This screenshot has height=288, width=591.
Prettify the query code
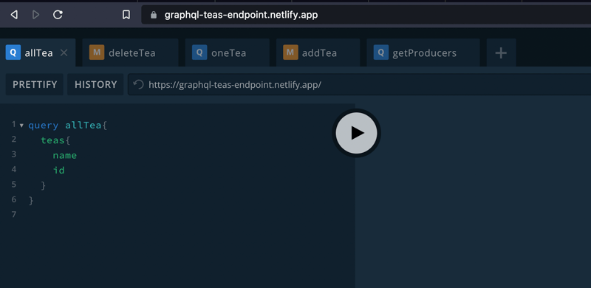35,84
